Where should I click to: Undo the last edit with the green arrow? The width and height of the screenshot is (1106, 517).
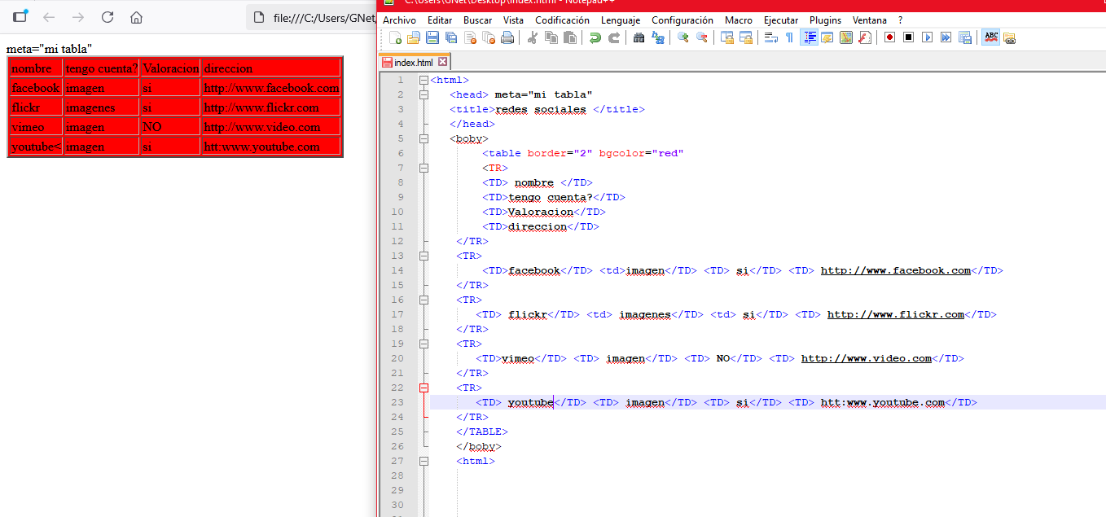(595, 37)
